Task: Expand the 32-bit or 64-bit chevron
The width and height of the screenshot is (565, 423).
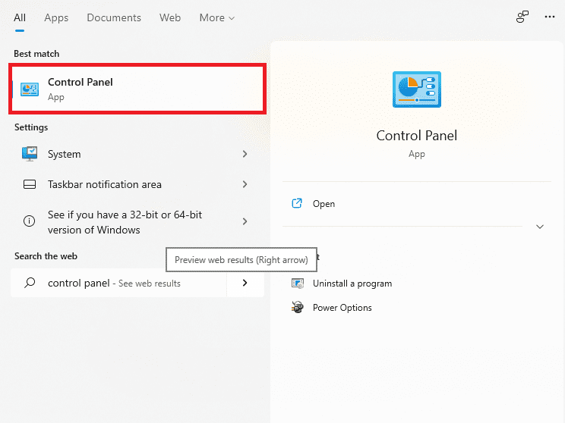Action: (x=245, y=221)
